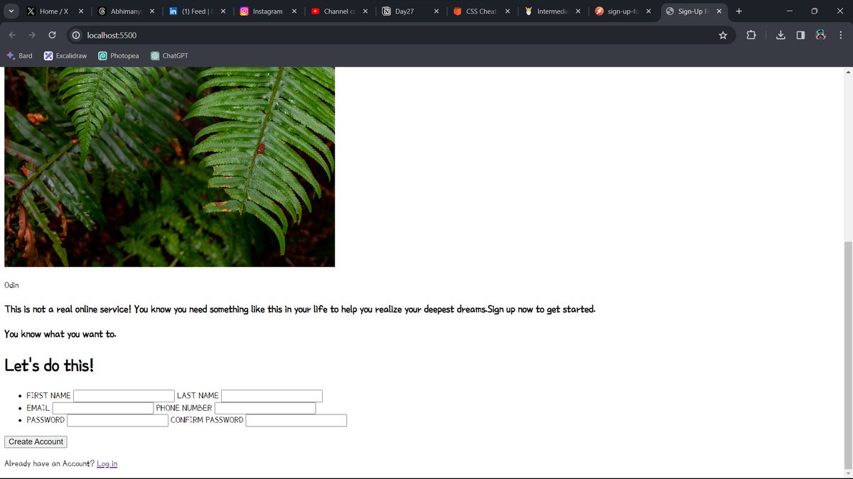Reload the localhost page
The height and width of the screenshot is (479, 853).
coord(52,35)
